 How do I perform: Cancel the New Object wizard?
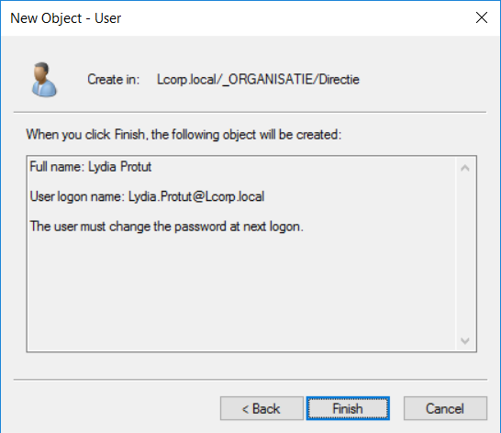445,408
